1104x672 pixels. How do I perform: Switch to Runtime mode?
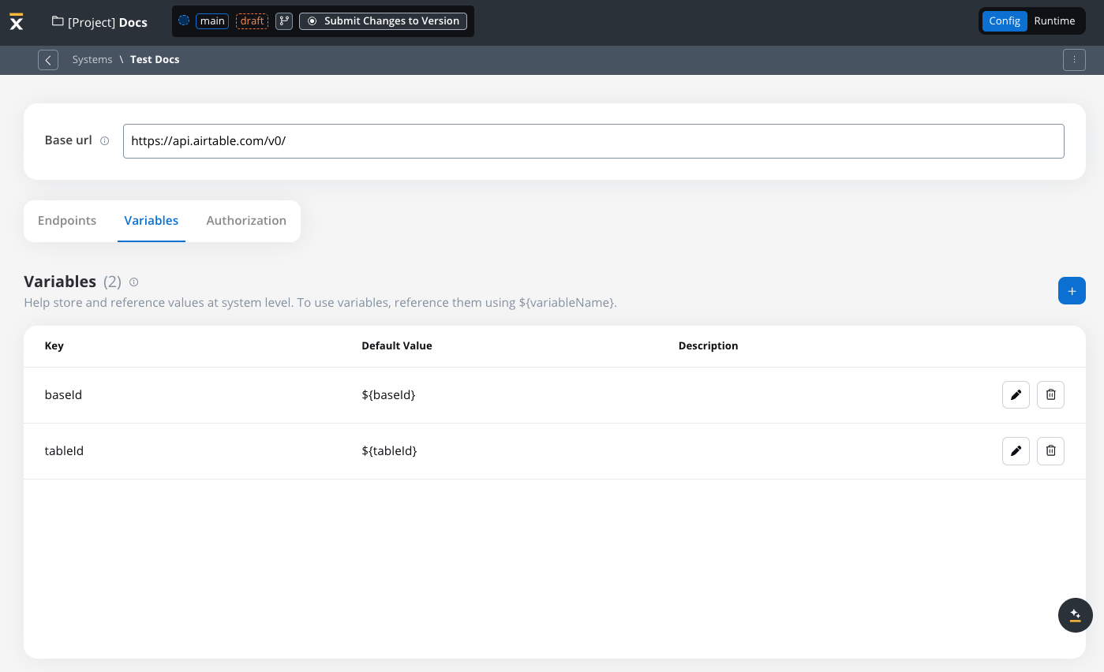click(1054, 21)
